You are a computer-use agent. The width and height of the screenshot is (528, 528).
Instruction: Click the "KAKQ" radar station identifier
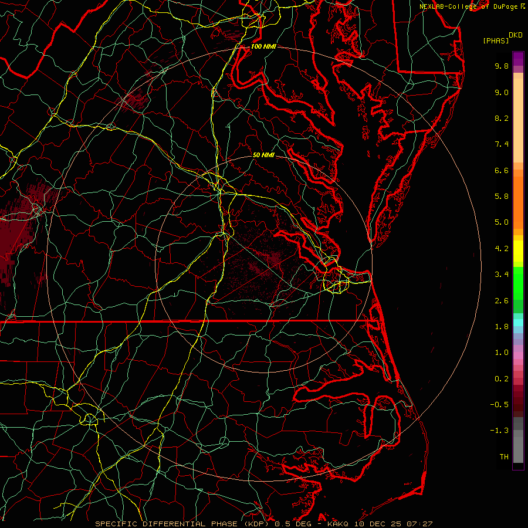(339, 524)
